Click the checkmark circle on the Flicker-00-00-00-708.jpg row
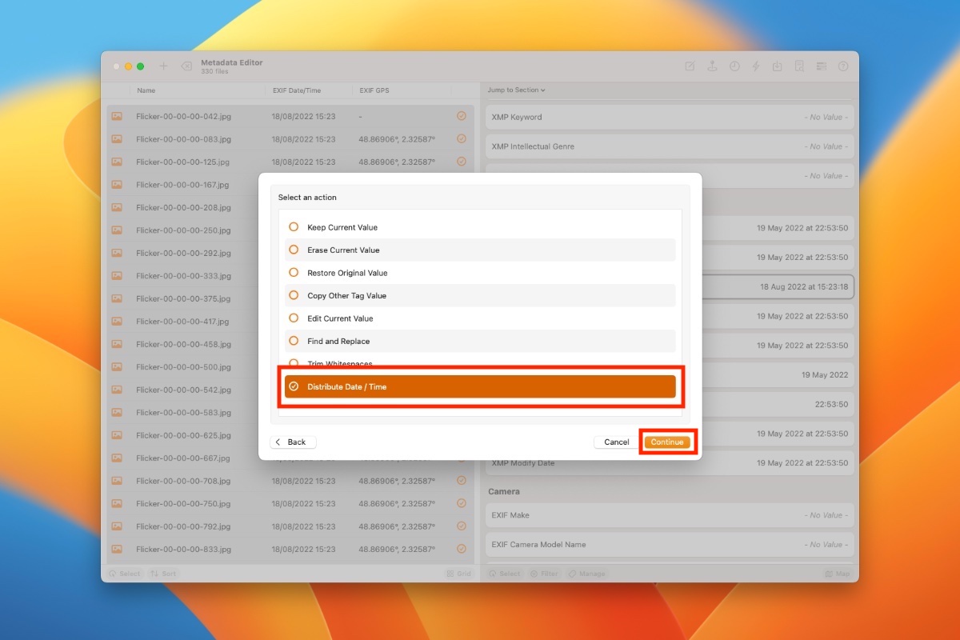Image resolution: width=960 pixels, height=640 pixels. pos(462,481)
